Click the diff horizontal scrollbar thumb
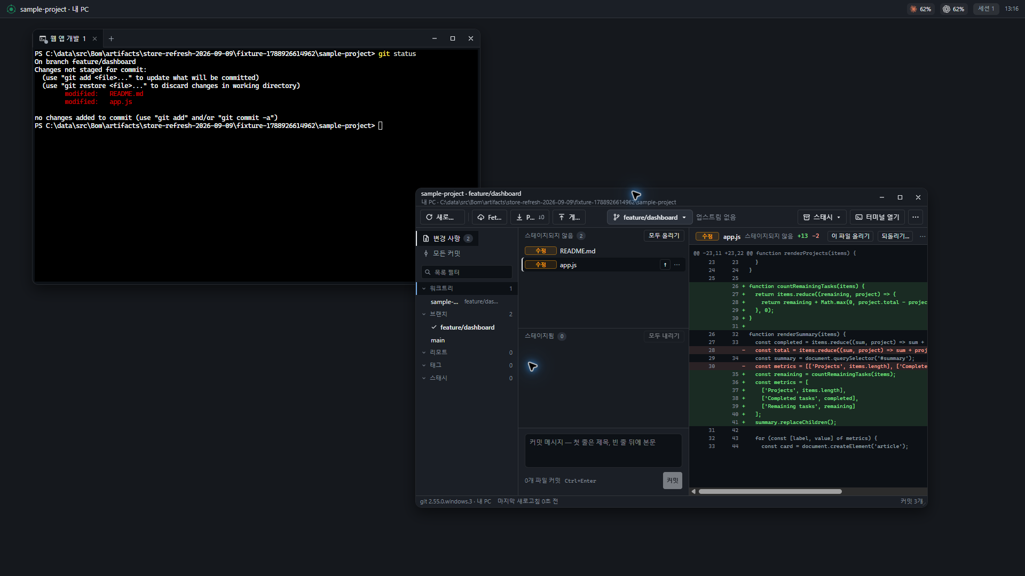 click(770, 492)
